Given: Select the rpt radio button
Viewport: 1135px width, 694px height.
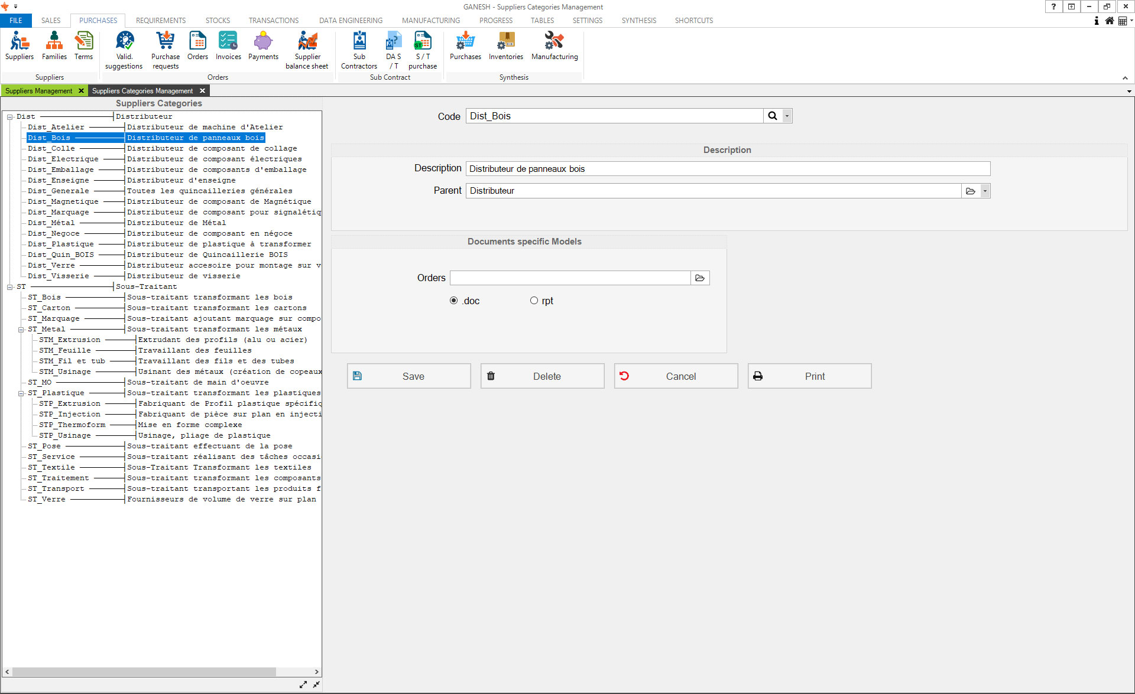Looking at the screenshot, I should click(534, 301).
